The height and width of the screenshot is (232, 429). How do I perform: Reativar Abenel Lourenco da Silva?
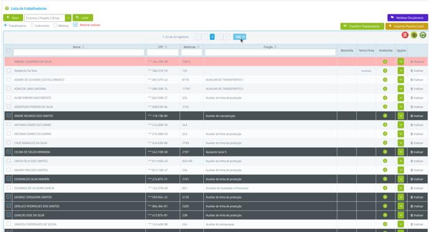(x=417, y=62)
